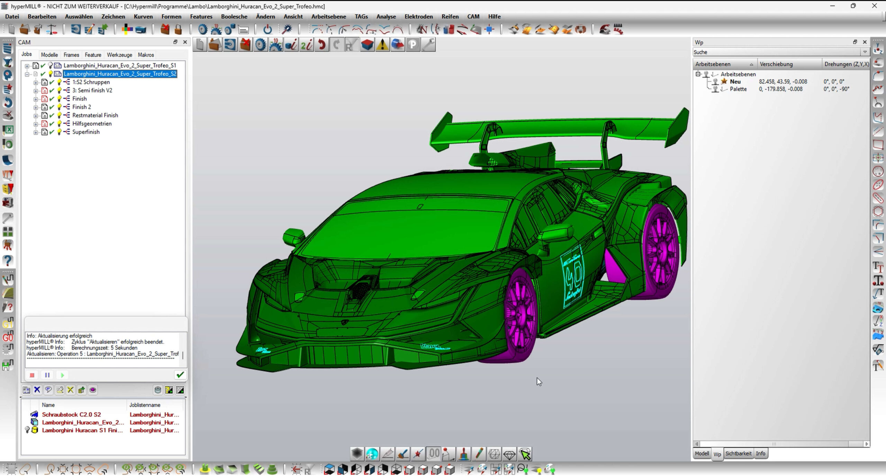Image resolution: width=886 pixels, height=476 pixels.
Task: Switch to the Werkzeuge tab
Action: [x=119, y=55]
